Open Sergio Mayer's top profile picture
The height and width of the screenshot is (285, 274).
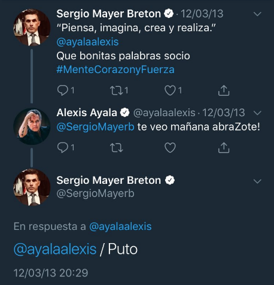[x=32, y=28]
